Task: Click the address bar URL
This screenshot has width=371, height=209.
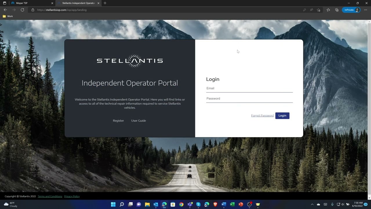Action: pyautogui.click(x=62, y=10)
